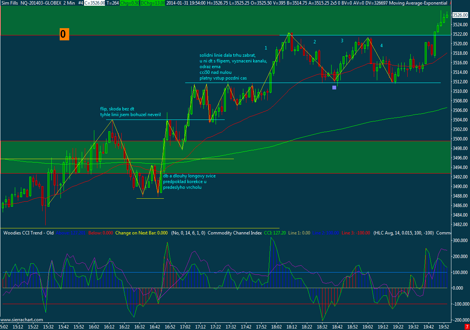
Task: Click the '(HLC Avg, 14, 0.015, 100, -100)' settings text
Action: 403,233
